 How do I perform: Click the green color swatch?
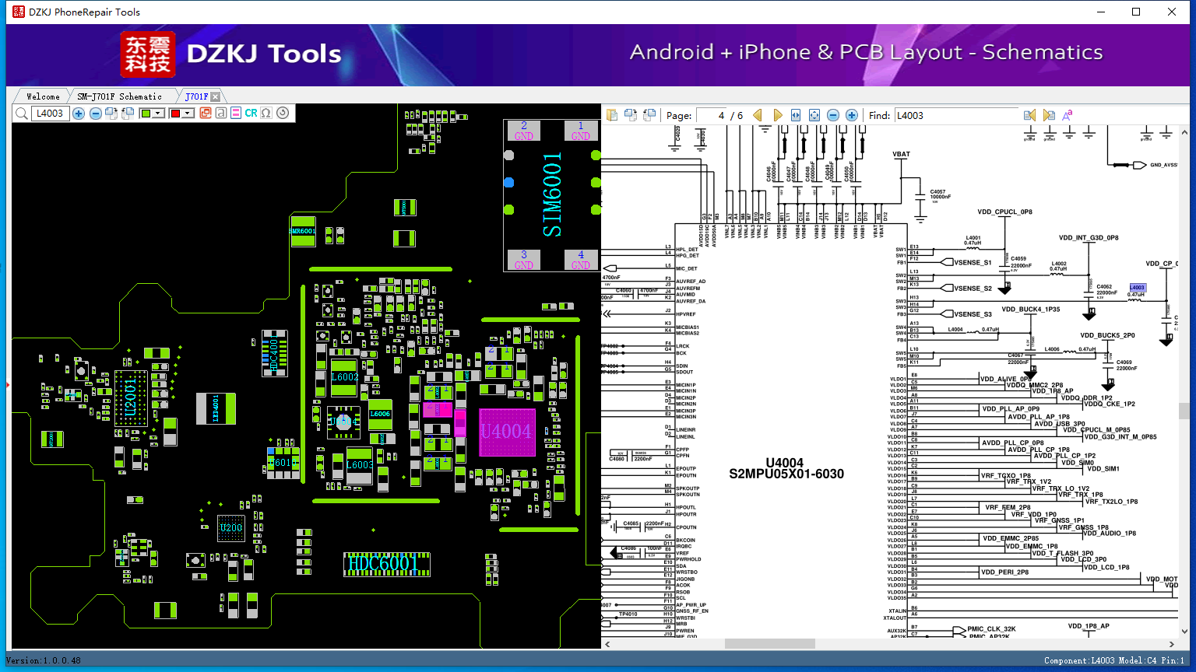(146, 114)
